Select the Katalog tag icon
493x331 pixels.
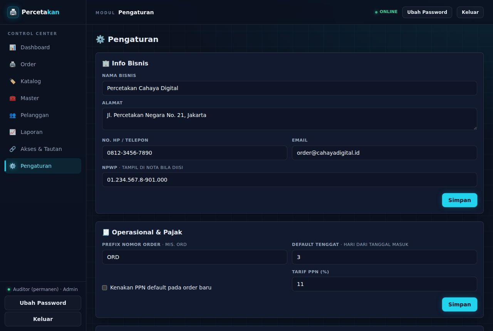[13, 81]
